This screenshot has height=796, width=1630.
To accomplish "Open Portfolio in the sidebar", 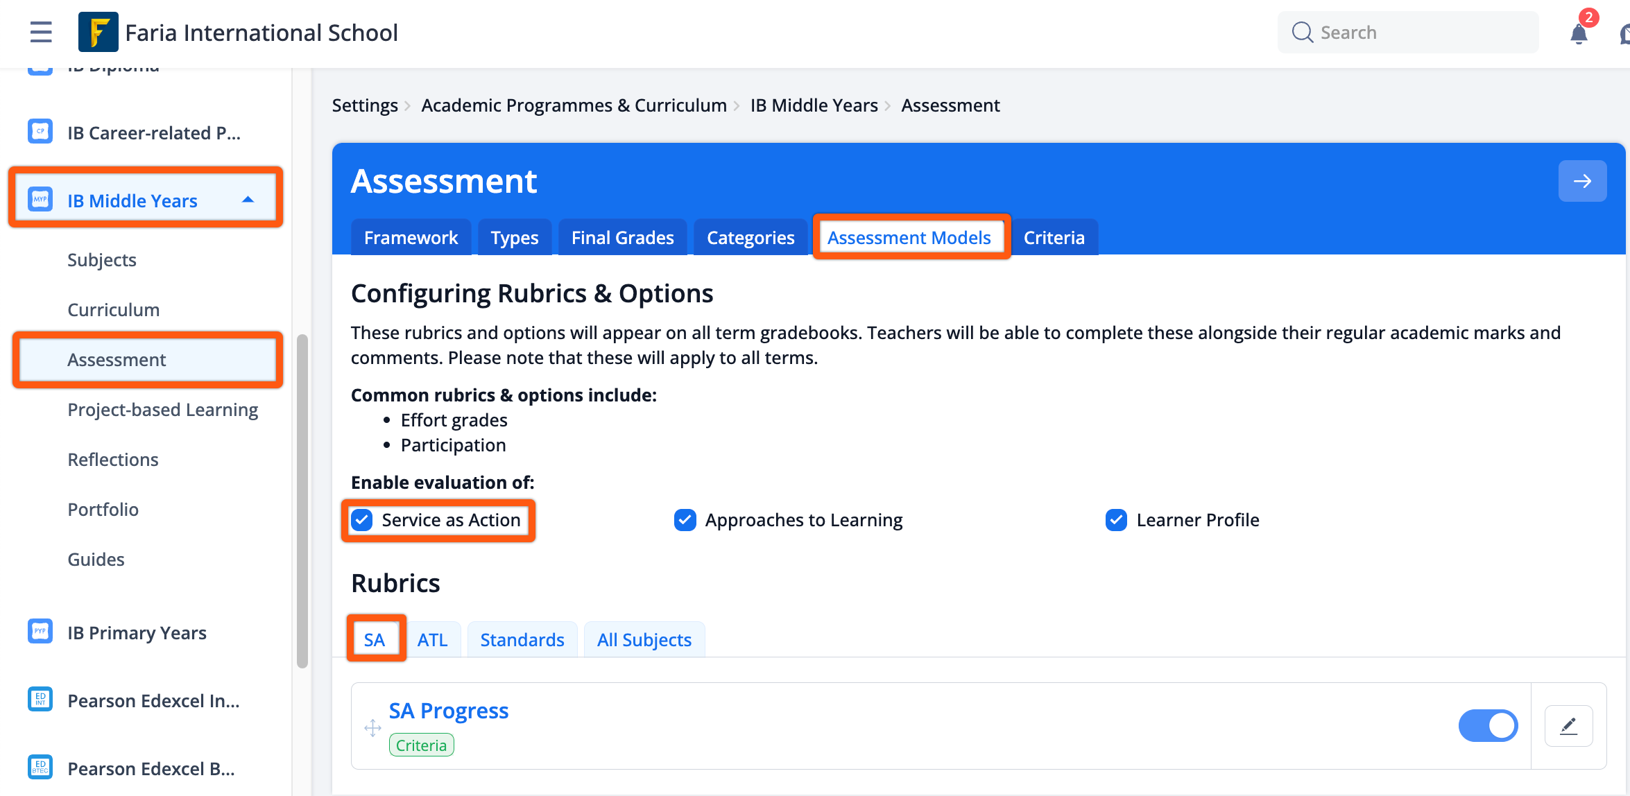I will tap(103, 510).
